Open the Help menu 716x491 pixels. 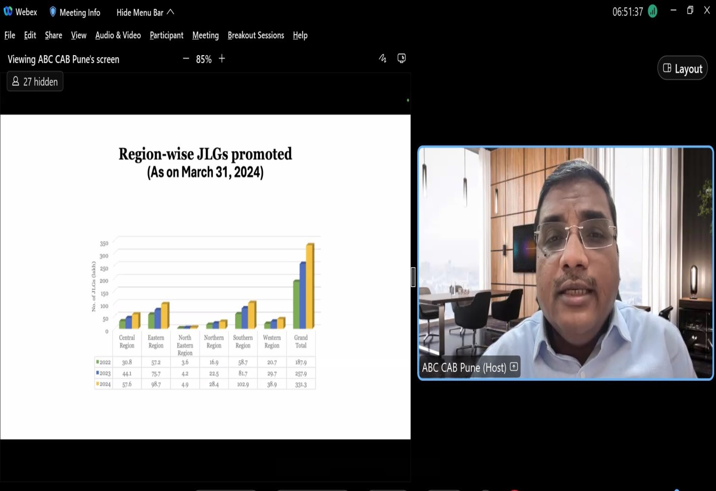300,35
